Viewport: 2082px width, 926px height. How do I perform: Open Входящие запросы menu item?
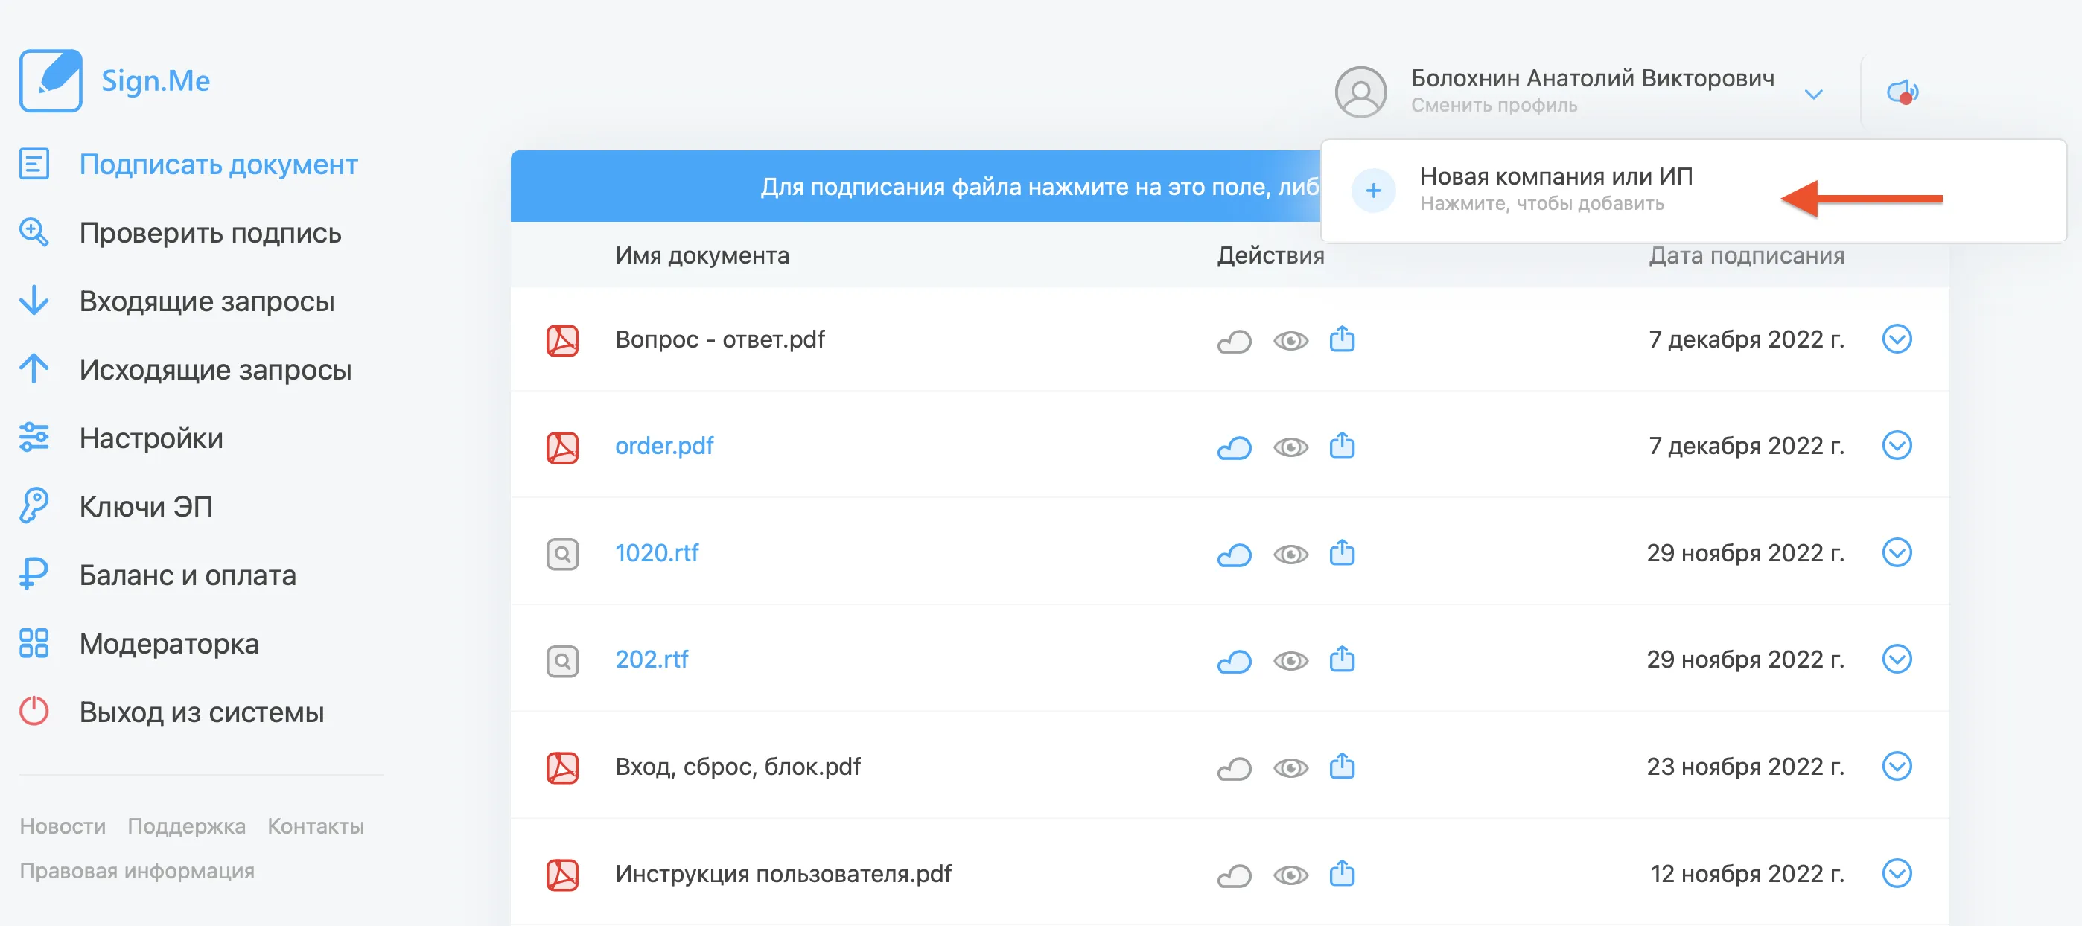(207, 301)
